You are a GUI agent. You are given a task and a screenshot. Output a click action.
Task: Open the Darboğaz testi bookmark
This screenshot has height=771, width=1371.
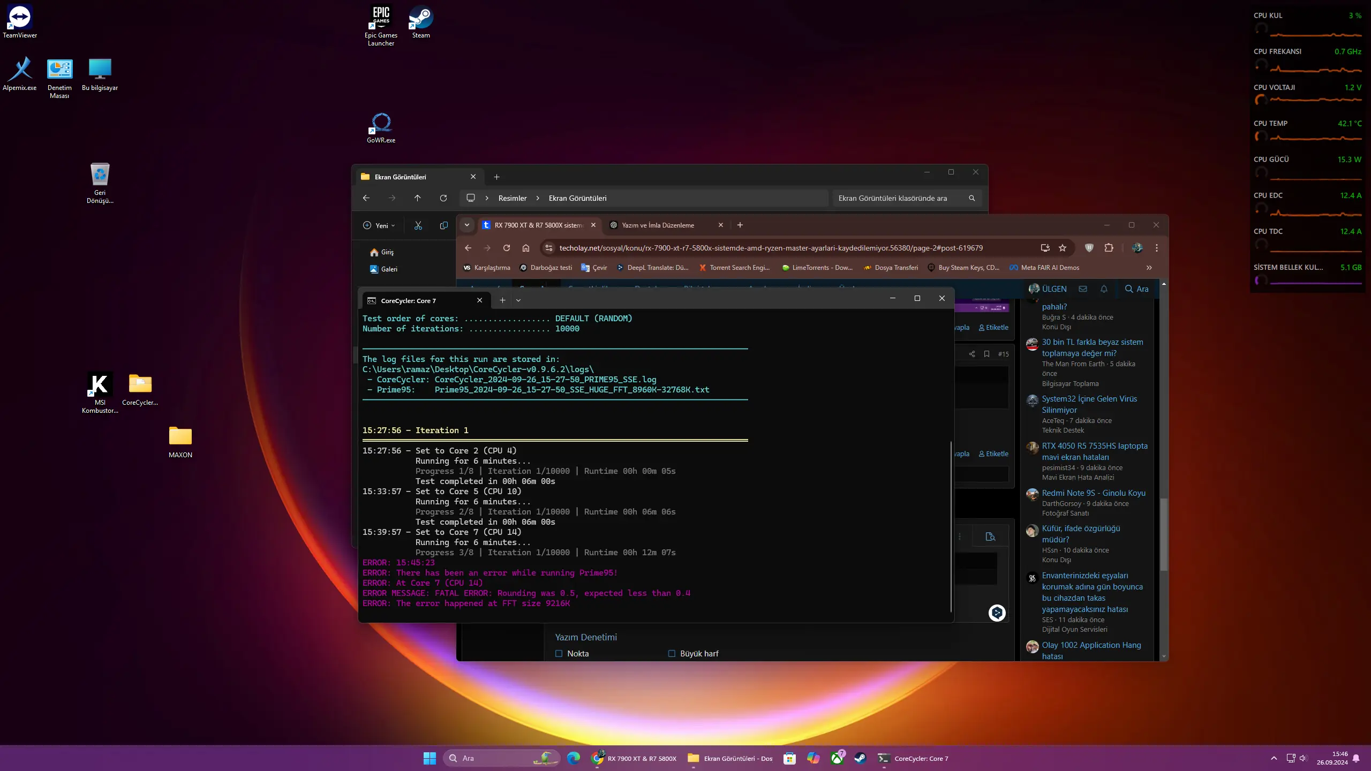coord(546,268)
